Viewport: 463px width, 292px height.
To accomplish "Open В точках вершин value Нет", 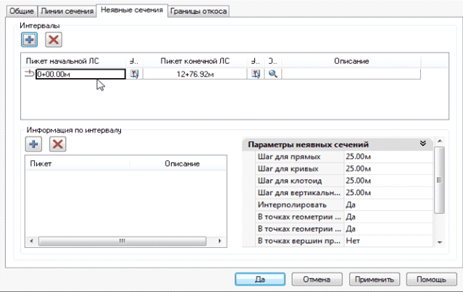I will tap(387, 240).
